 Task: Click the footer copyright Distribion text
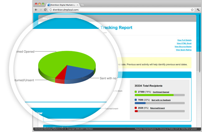click(x=80, y=129)
